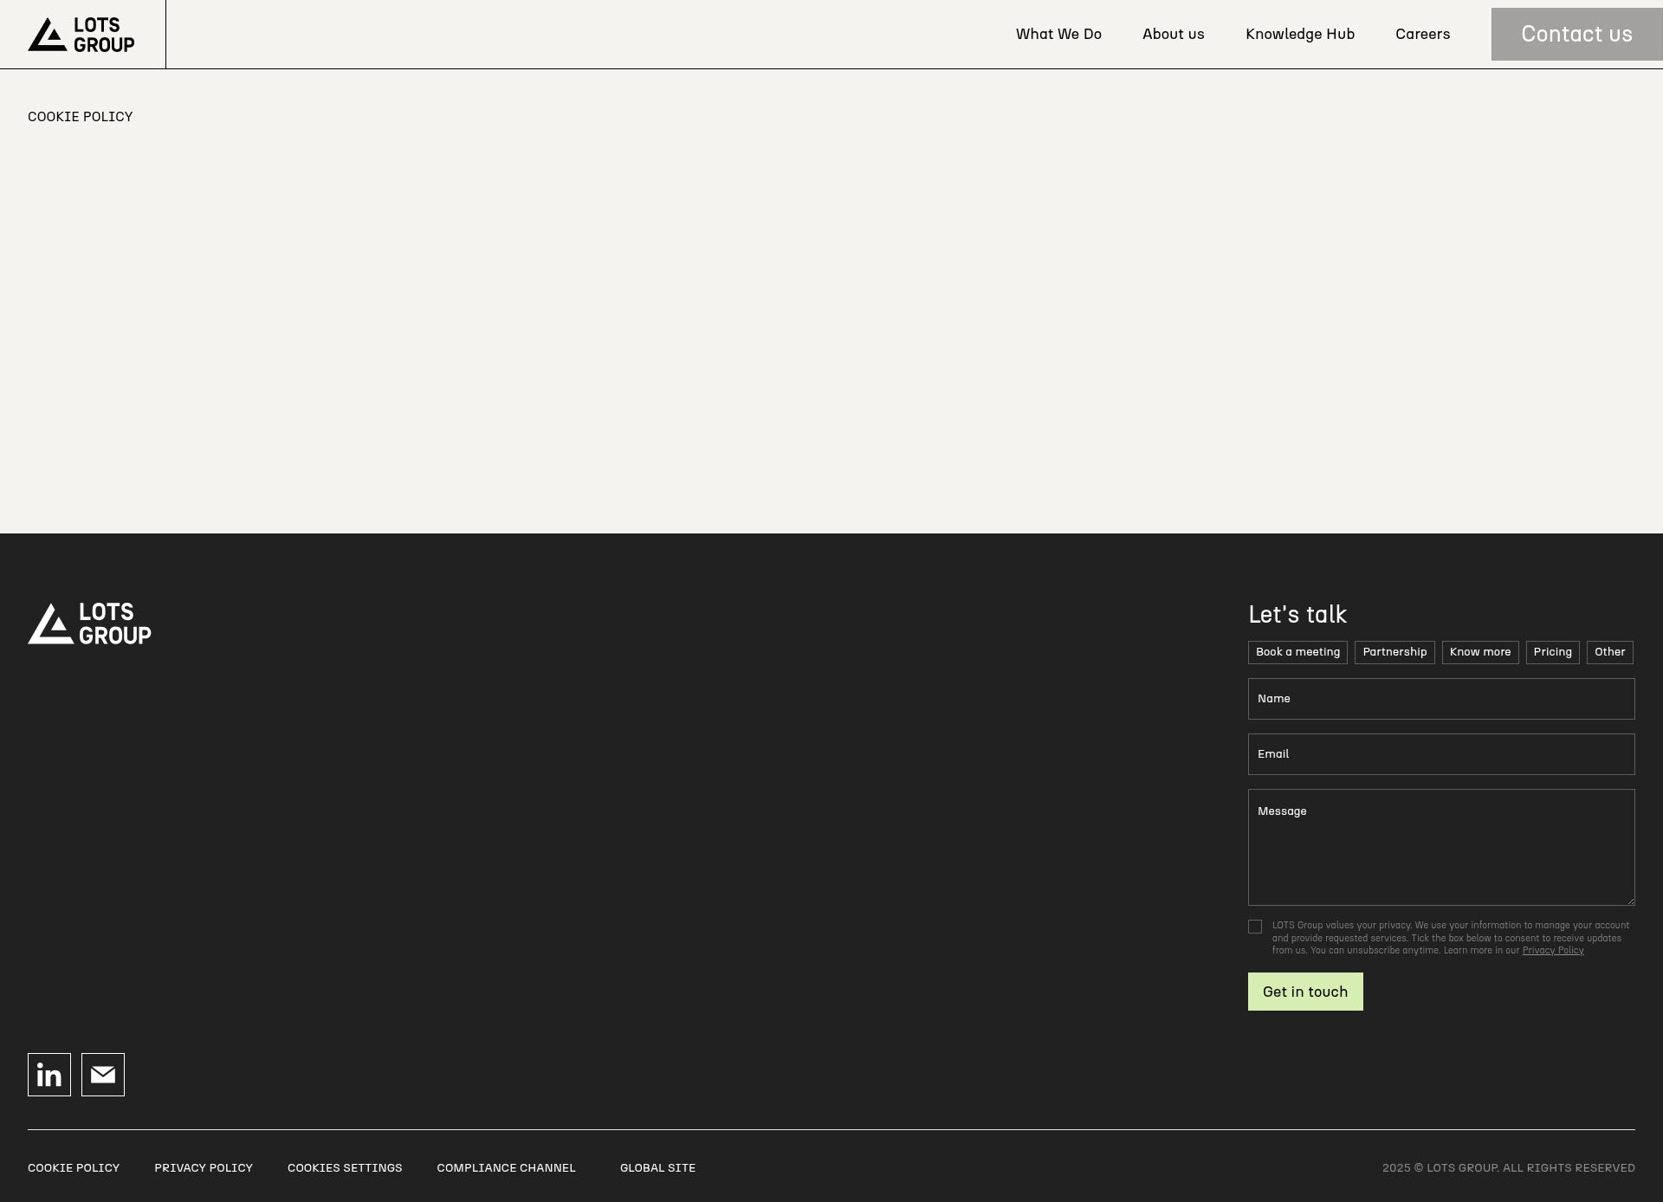The width and height of the screenshot is (1663, 1202).
Task: Visit the Compliance Channel link
Action: click(x=506, y=1168)
